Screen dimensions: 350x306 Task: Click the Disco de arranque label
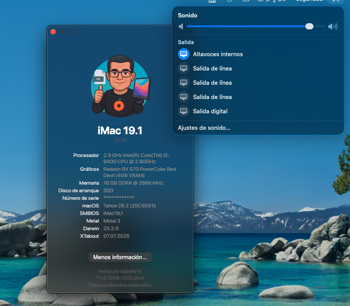(x=78, y=190)
